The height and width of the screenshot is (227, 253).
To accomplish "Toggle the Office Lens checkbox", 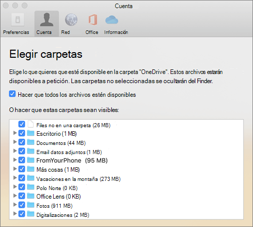I will (22, 196).
